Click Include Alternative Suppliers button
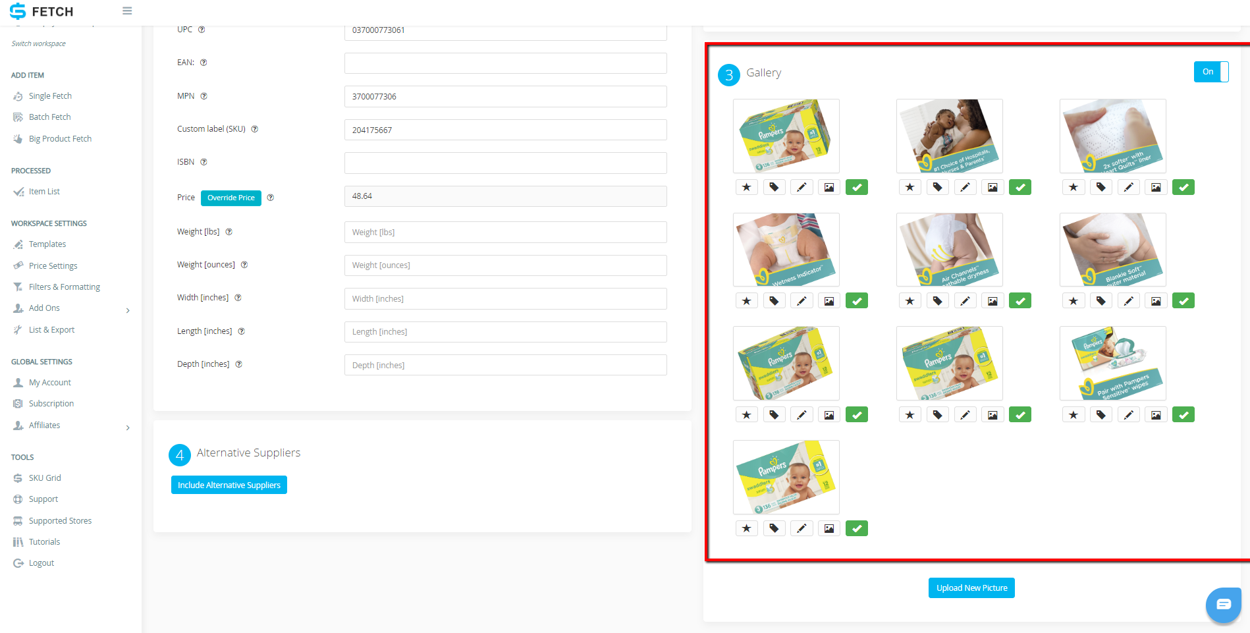This screenshot has height=633, width=1250. [229, 485]
